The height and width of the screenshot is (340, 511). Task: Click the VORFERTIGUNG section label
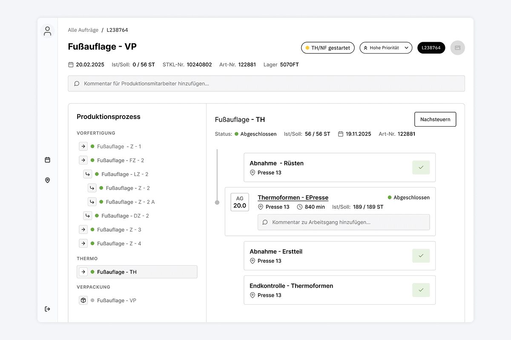(96, 133)
